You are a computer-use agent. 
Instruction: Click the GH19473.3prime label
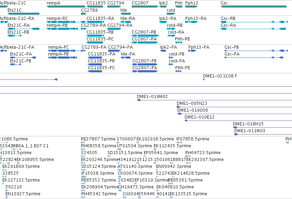(x=136, y=187)
